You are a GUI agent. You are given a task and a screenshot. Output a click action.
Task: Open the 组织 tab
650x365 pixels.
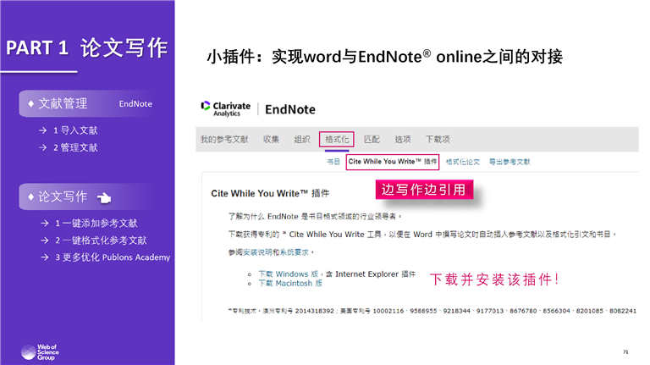(x=302, y=140)
